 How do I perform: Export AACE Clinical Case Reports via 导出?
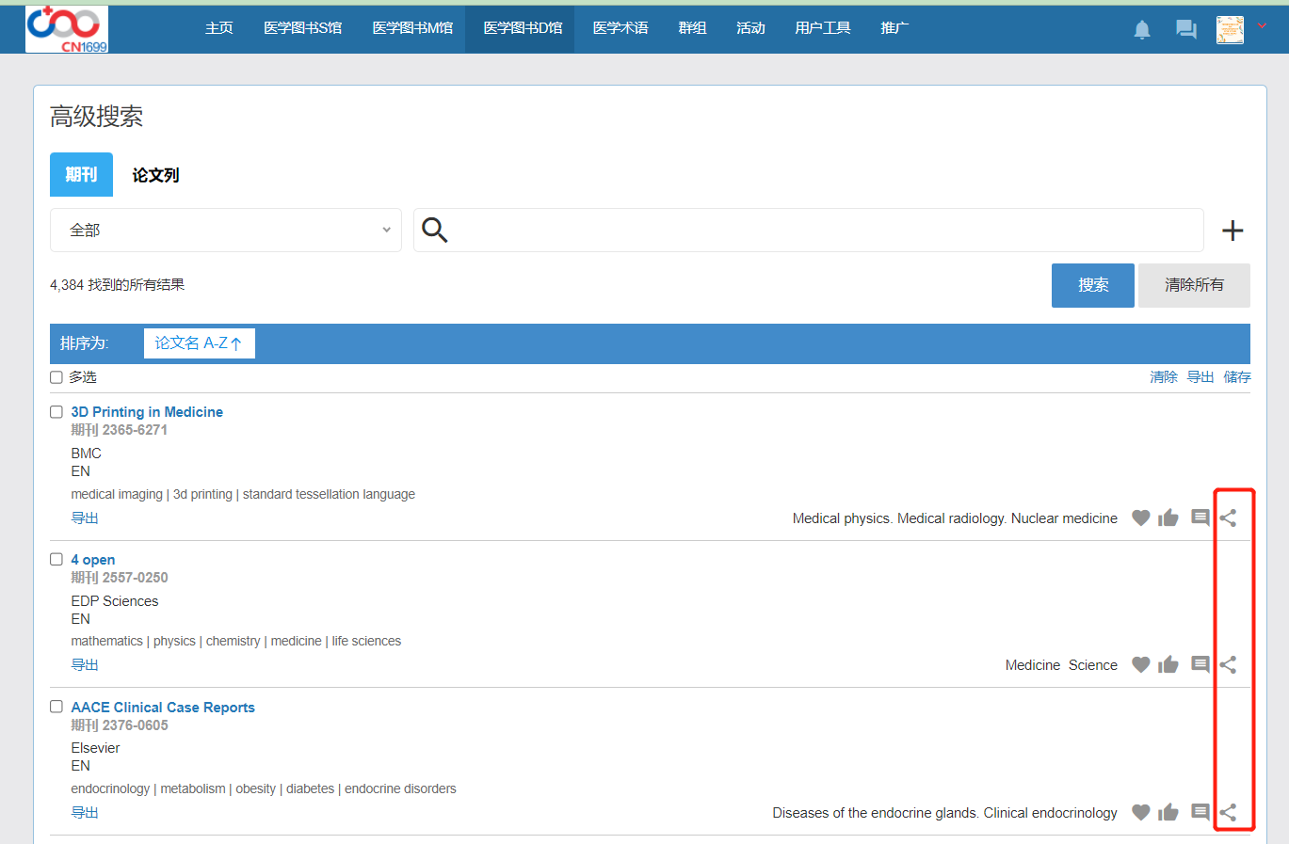point(85,813)
